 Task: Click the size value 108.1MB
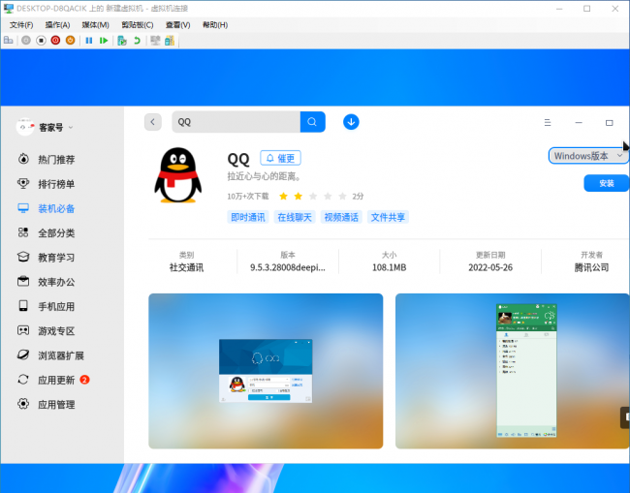[x=389, y=267]
